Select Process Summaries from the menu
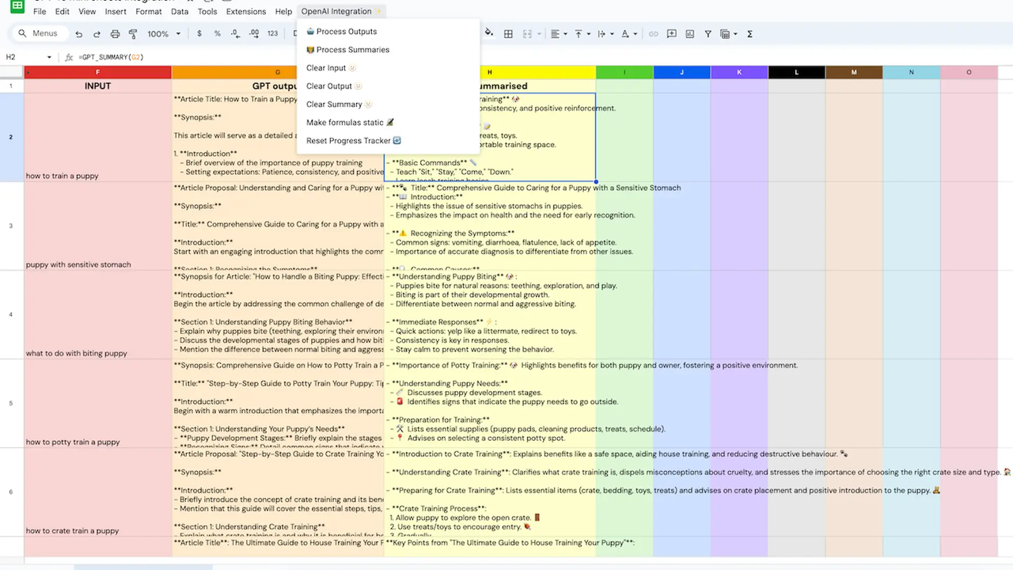Screen dimensions: 1013x570 click(352, 49)
